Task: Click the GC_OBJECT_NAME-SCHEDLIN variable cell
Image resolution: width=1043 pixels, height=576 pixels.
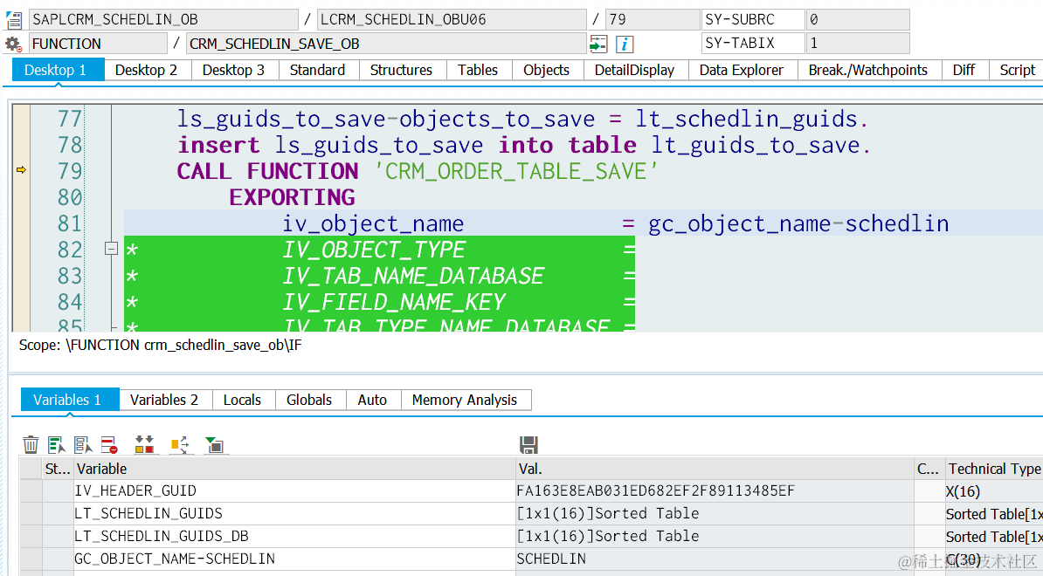Action: point(294,559)
